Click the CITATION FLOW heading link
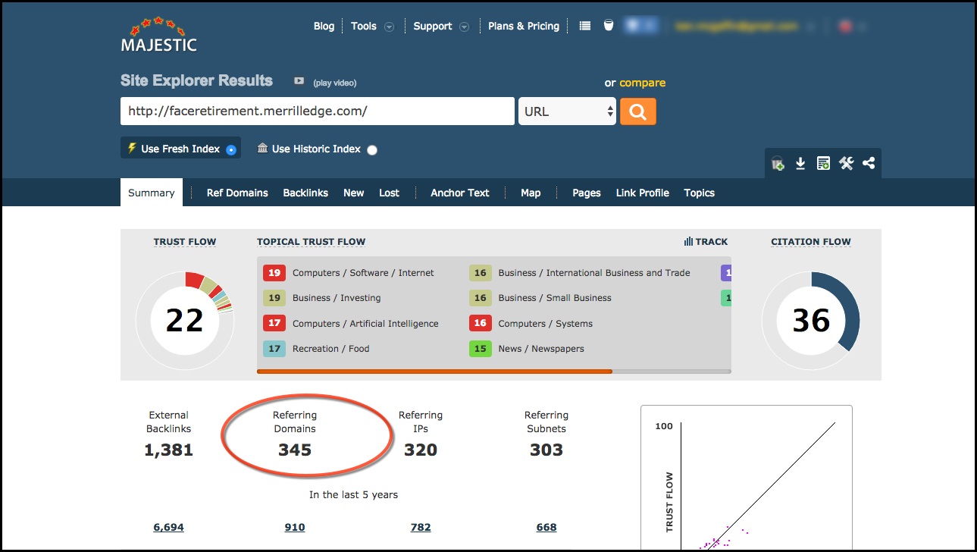The height and width of the screenshot is (552, 977). pos(811,242)
